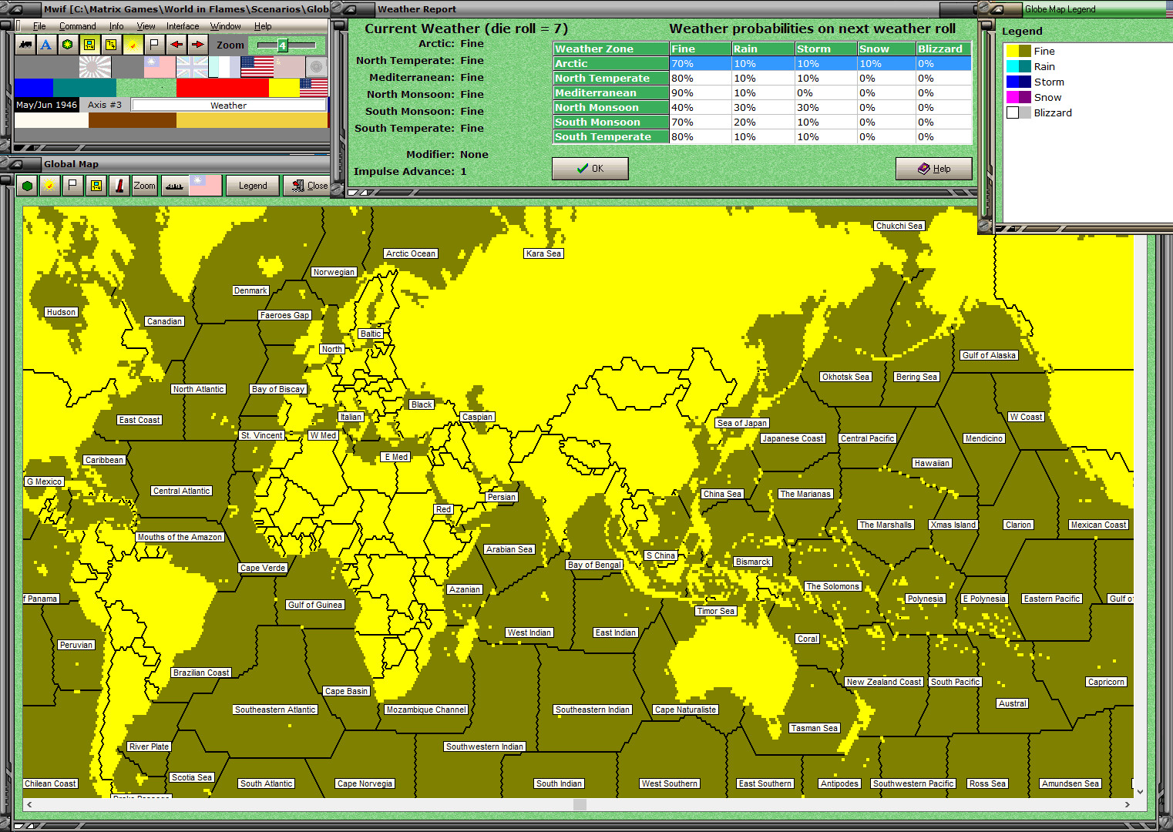Select the South Monsoon weather zone row
The height and width of the screenshot is (832, 1173).
point(762,122)
